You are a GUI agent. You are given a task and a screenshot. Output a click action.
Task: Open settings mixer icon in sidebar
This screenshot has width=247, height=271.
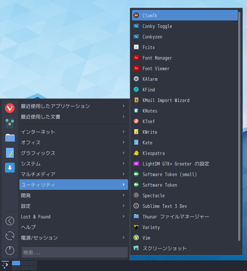pyautogui.click(x=10, y=123)
